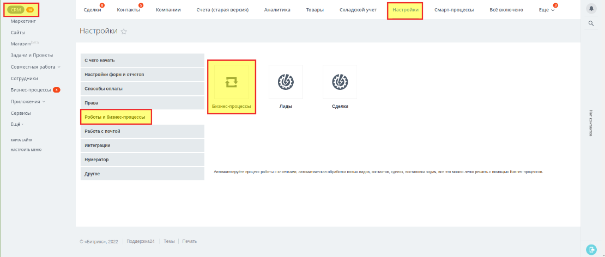Click the notifications bell icon
The image size is (605, 257).
tap(591, 9)
